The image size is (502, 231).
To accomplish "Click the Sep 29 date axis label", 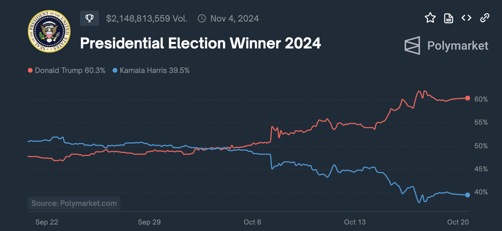I will pyautogui.click(x=149, y=222).
